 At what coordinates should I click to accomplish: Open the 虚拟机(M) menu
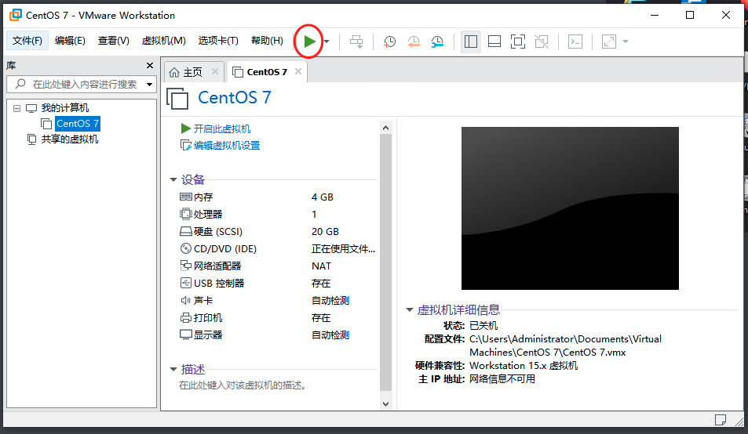pyautogui.click(x=163, y=41)
